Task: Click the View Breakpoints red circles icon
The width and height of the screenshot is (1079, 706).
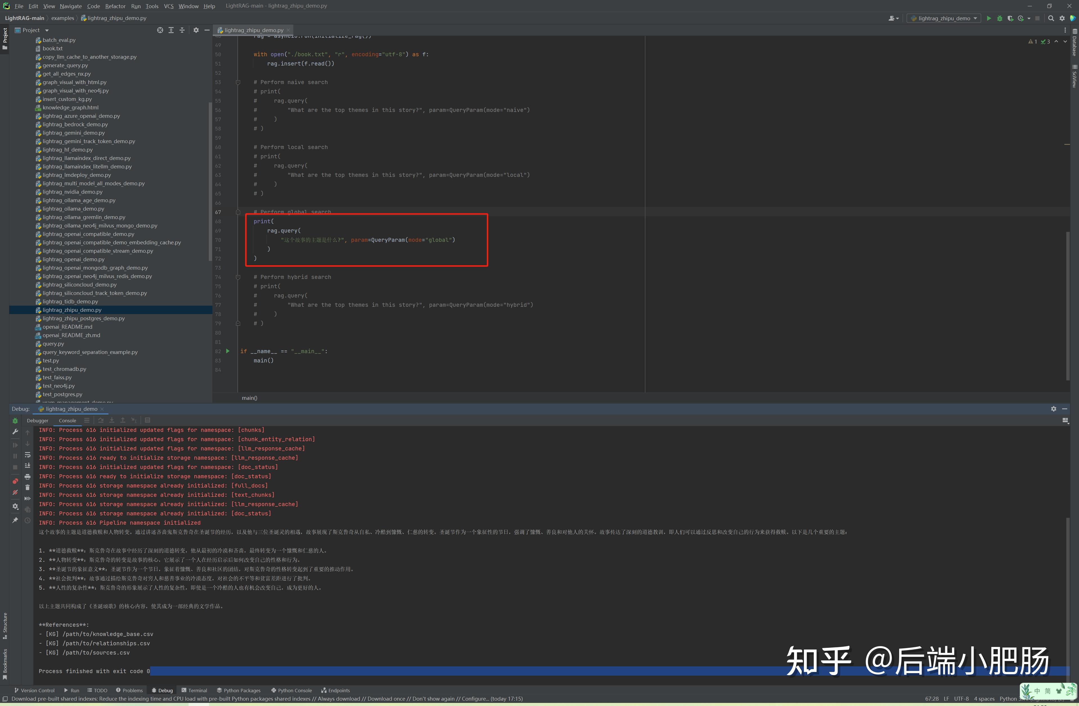Action: point(15,481)
